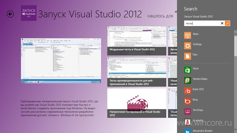This screenshot has height=133, width=237.
Task: Click the Store label text
Action: click(195, 69)
